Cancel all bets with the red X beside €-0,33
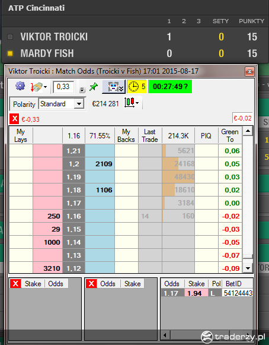Image resolution: width=269 pixels, height=345 pixels. [14, 119]
